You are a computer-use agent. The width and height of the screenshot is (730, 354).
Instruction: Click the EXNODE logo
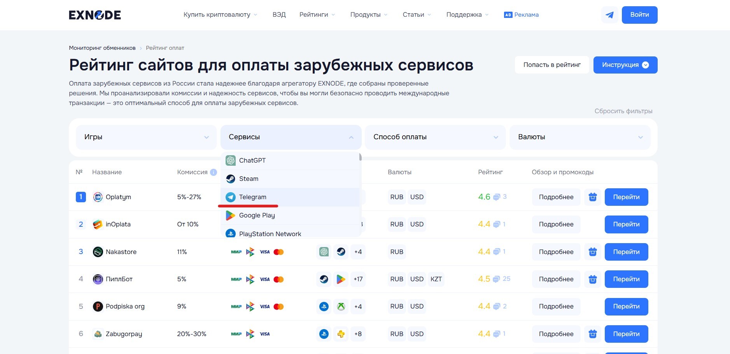pos(95,15)
